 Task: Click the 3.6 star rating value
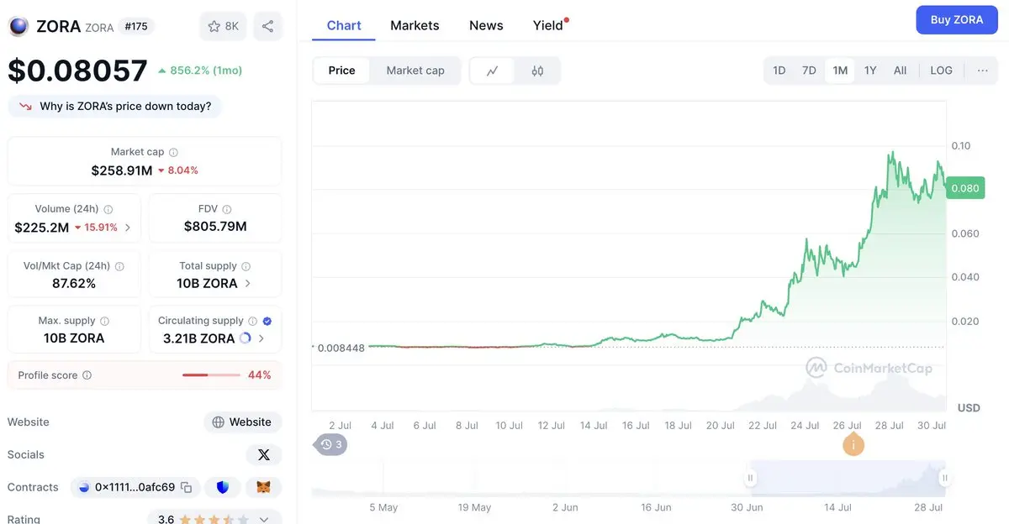pos(166,520)
